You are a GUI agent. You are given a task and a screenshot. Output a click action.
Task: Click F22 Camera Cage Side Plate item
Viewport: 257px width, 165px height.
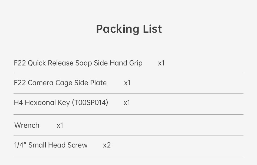pyautogui.click(x=60, y=83)
